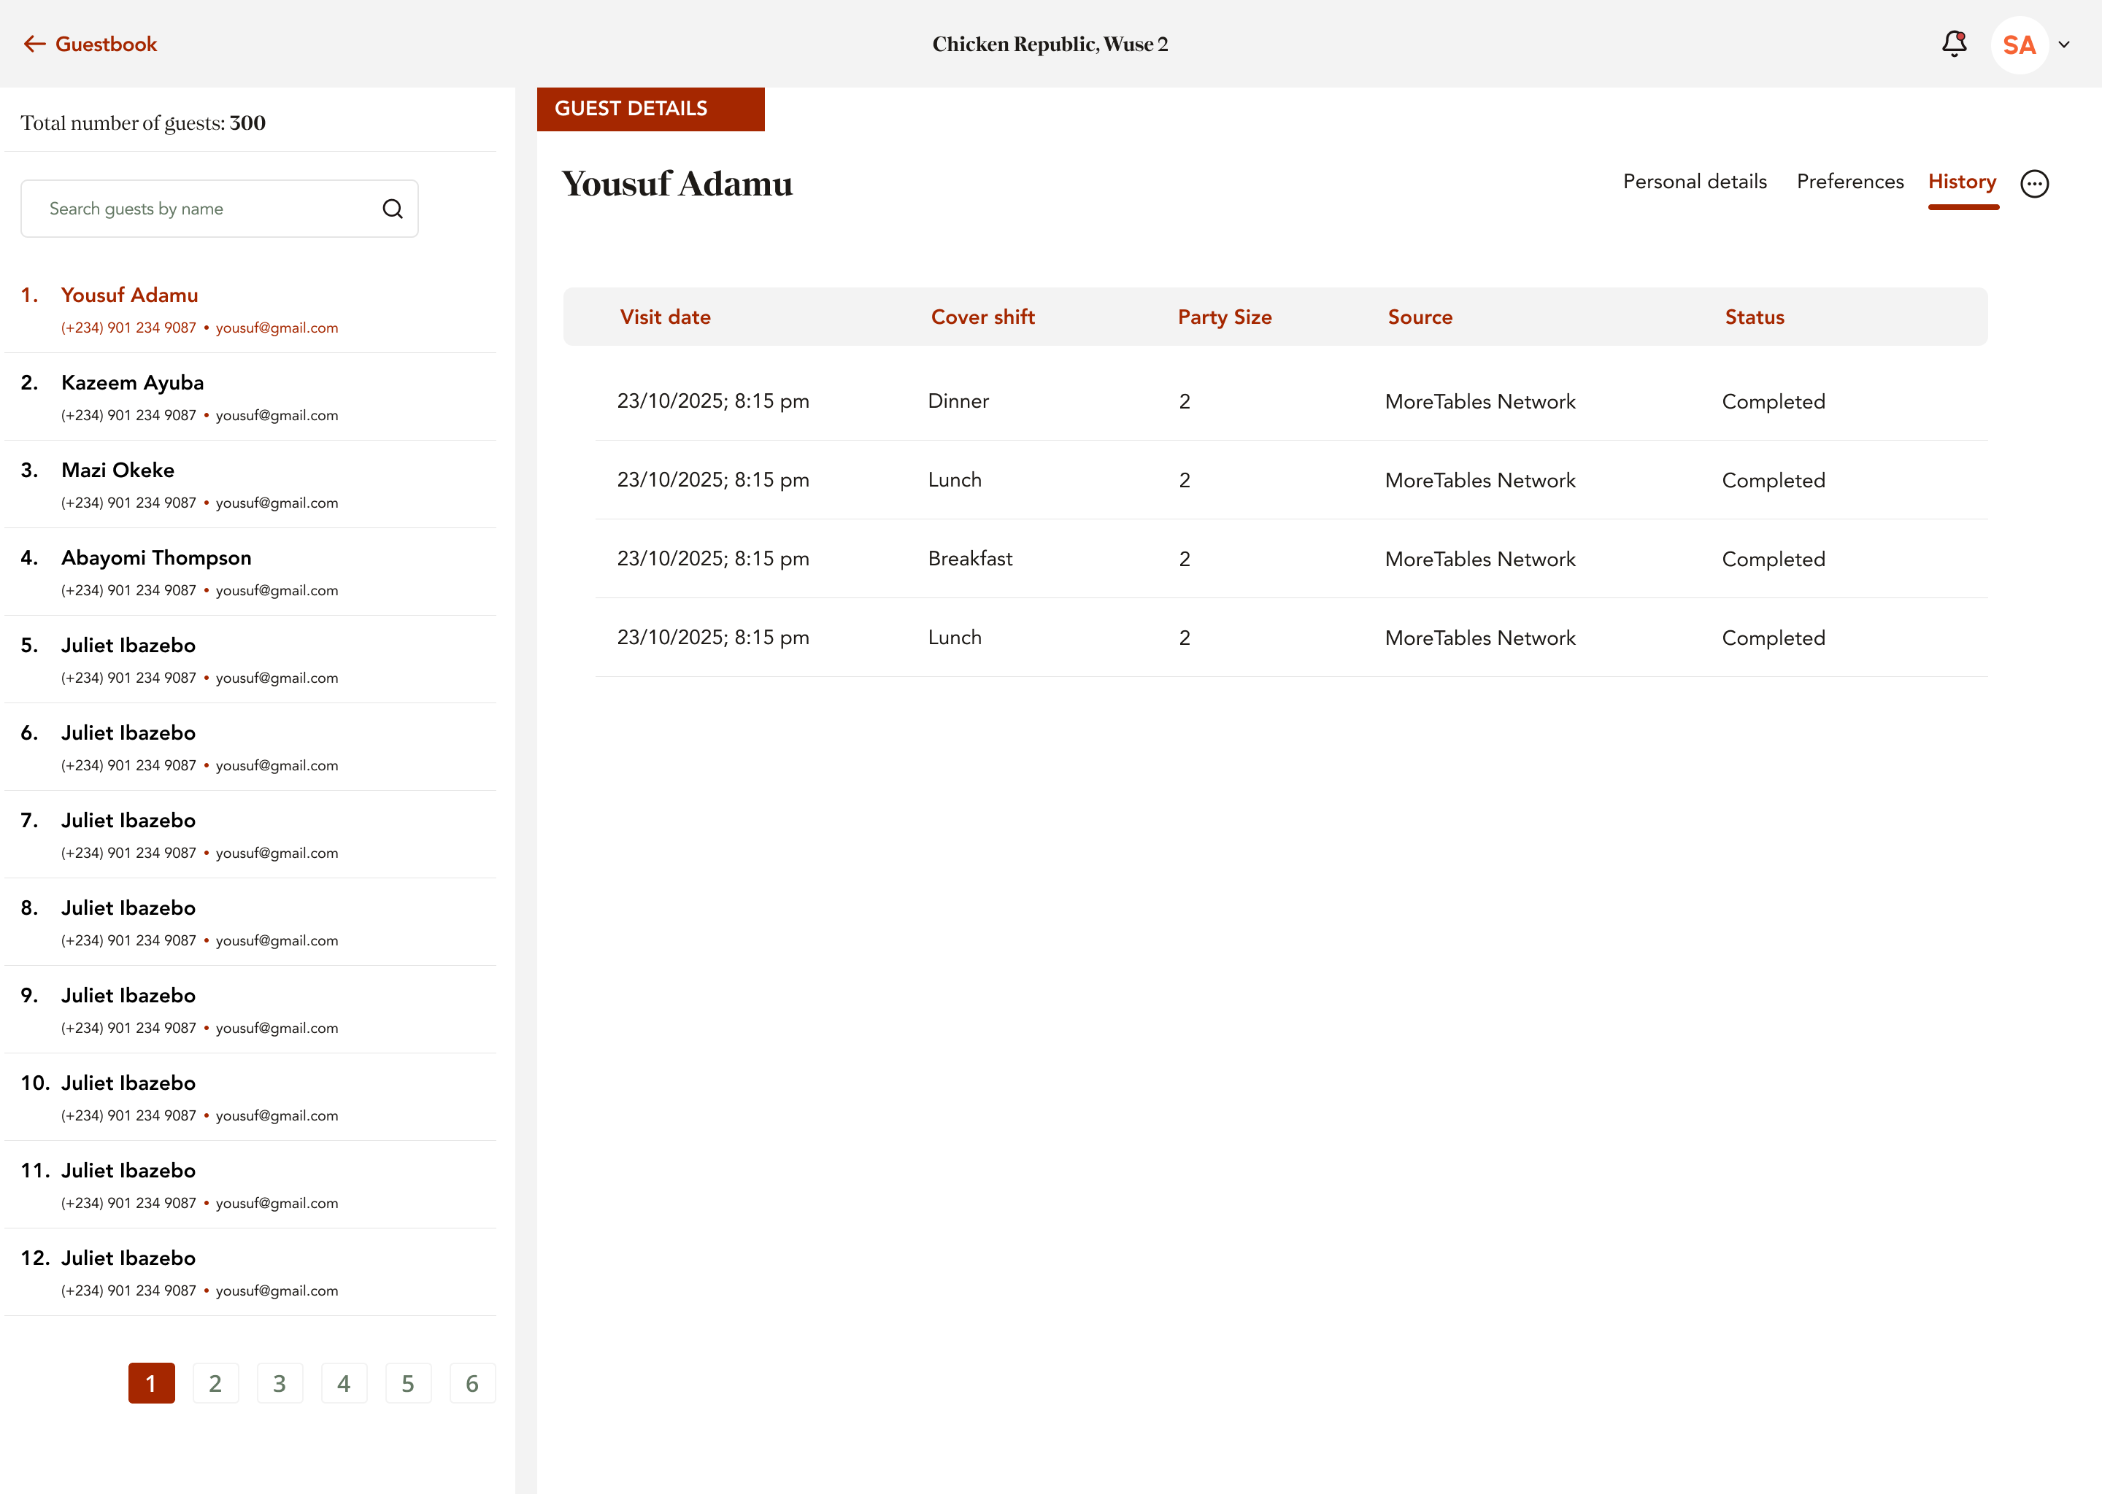This screenshot has width=2102, height=1494.
Task: Click the Status column header
Action: coord(1754,317)
